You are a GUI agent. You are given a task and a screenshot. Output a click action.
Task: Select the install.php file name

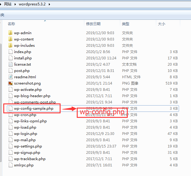[x=23, y=58]
